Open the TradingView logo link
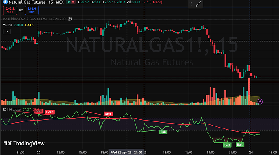This screenshot has height=155, width=279. pos(24,143)
